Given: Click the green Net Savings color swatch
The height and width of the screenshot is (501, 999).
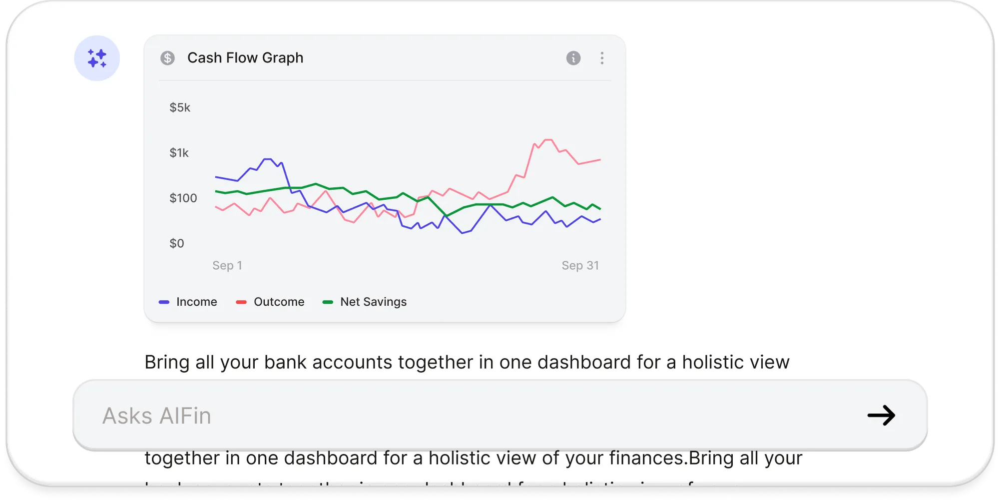Looking at the screenshot, I should [328, 302].
